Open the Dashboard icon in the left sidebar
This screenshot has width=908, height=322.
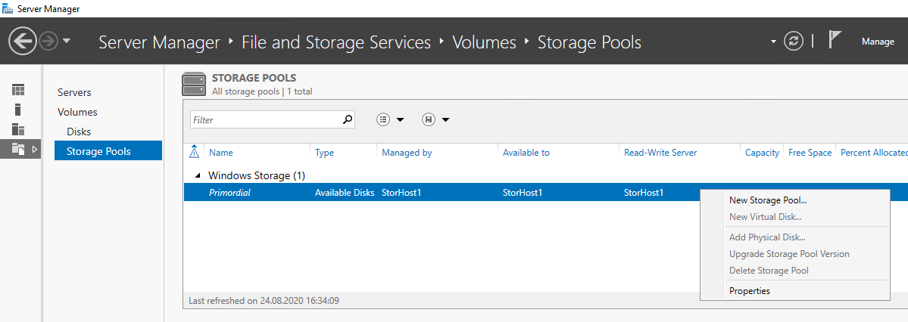coord(18,90)
